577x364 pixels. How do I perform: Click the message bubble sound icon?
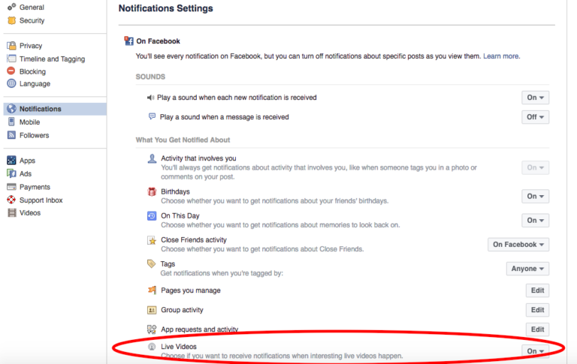152,116
